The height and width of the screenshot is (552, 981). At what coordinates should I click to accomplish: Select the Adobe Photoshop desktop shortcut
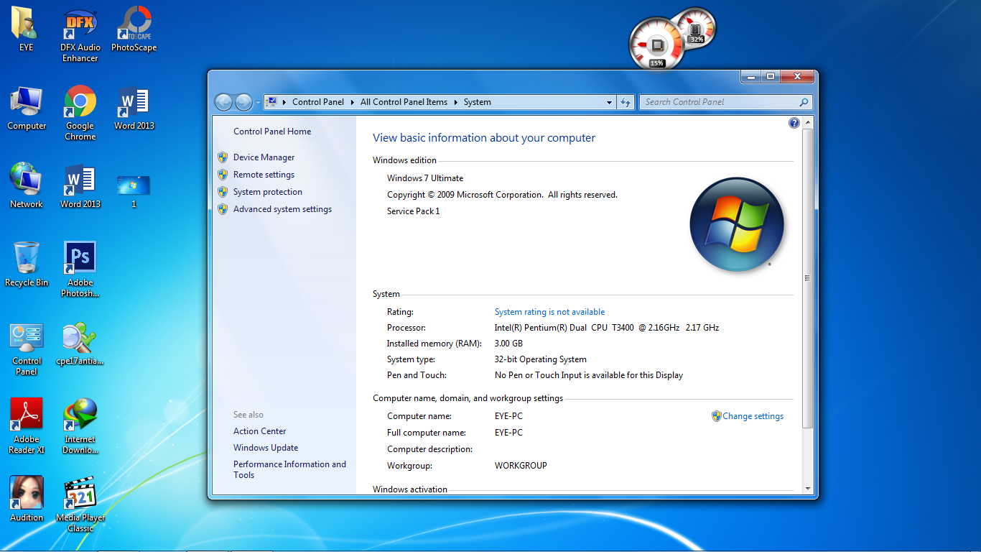coord(80,270)
